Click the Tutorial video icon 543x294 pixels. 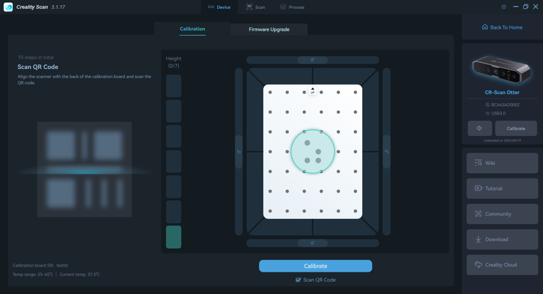478,189
